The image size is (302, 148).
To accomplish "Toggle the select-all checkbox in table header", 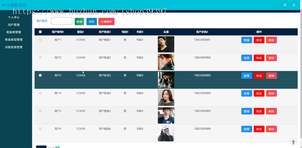I will tap(40, 32).
